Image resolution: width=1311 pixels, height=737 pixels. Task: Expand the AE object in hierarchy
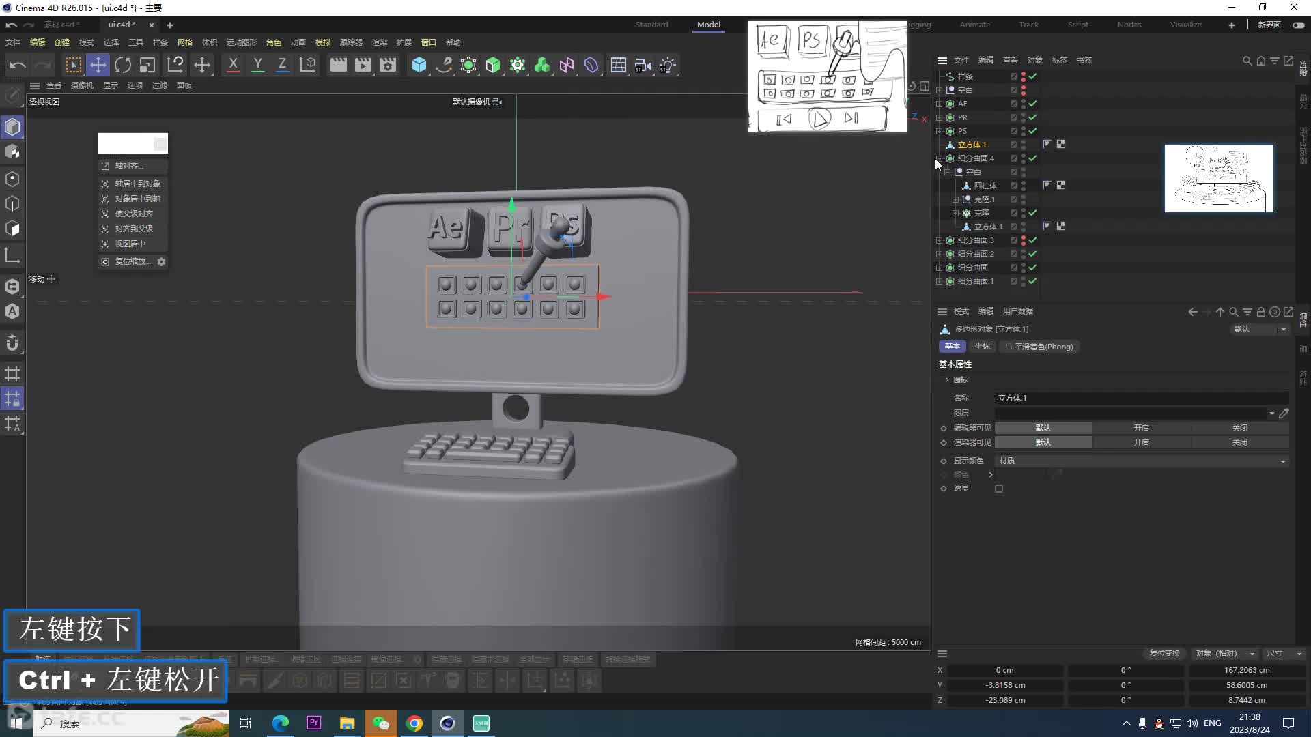(939, 104)
